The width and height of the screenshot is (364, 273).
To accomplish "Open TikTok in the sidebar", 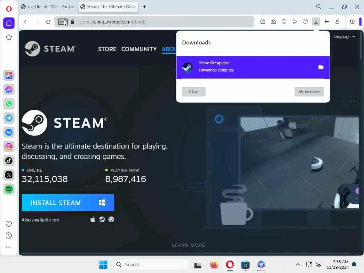I will click(x=9, y=161).
